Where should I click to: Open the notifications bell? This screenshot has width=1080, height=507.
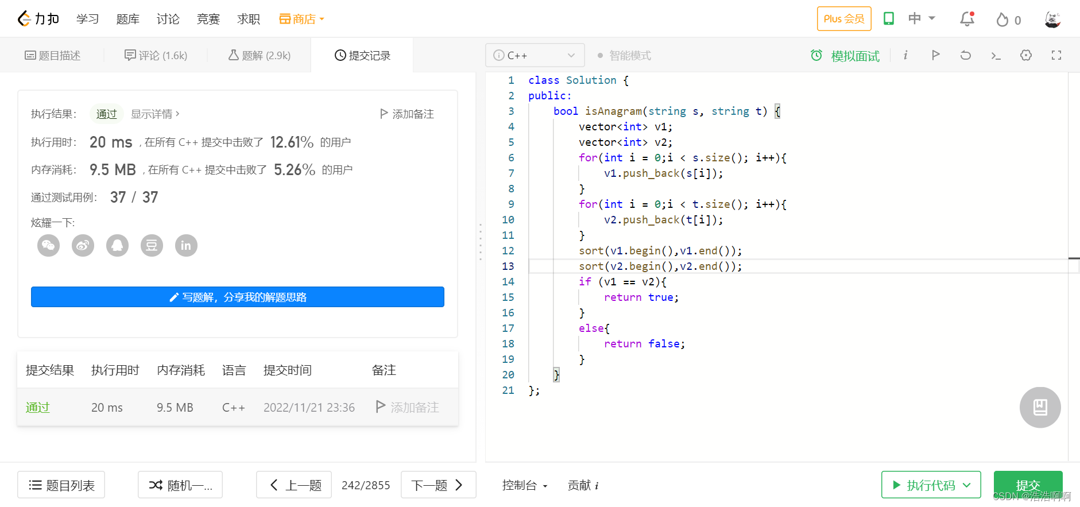[x=967, y=19]
